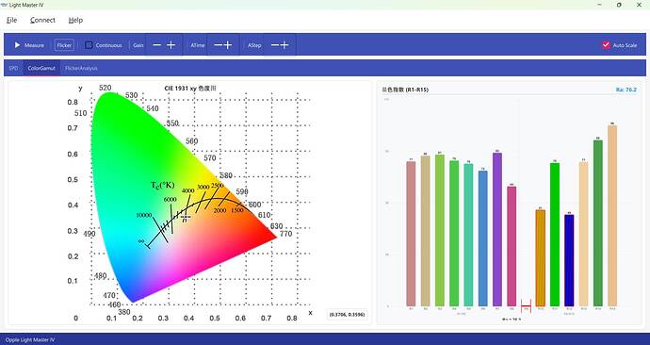Click the Gain label button
This screenshot has height=345, width=650.
tap(138, 45)
